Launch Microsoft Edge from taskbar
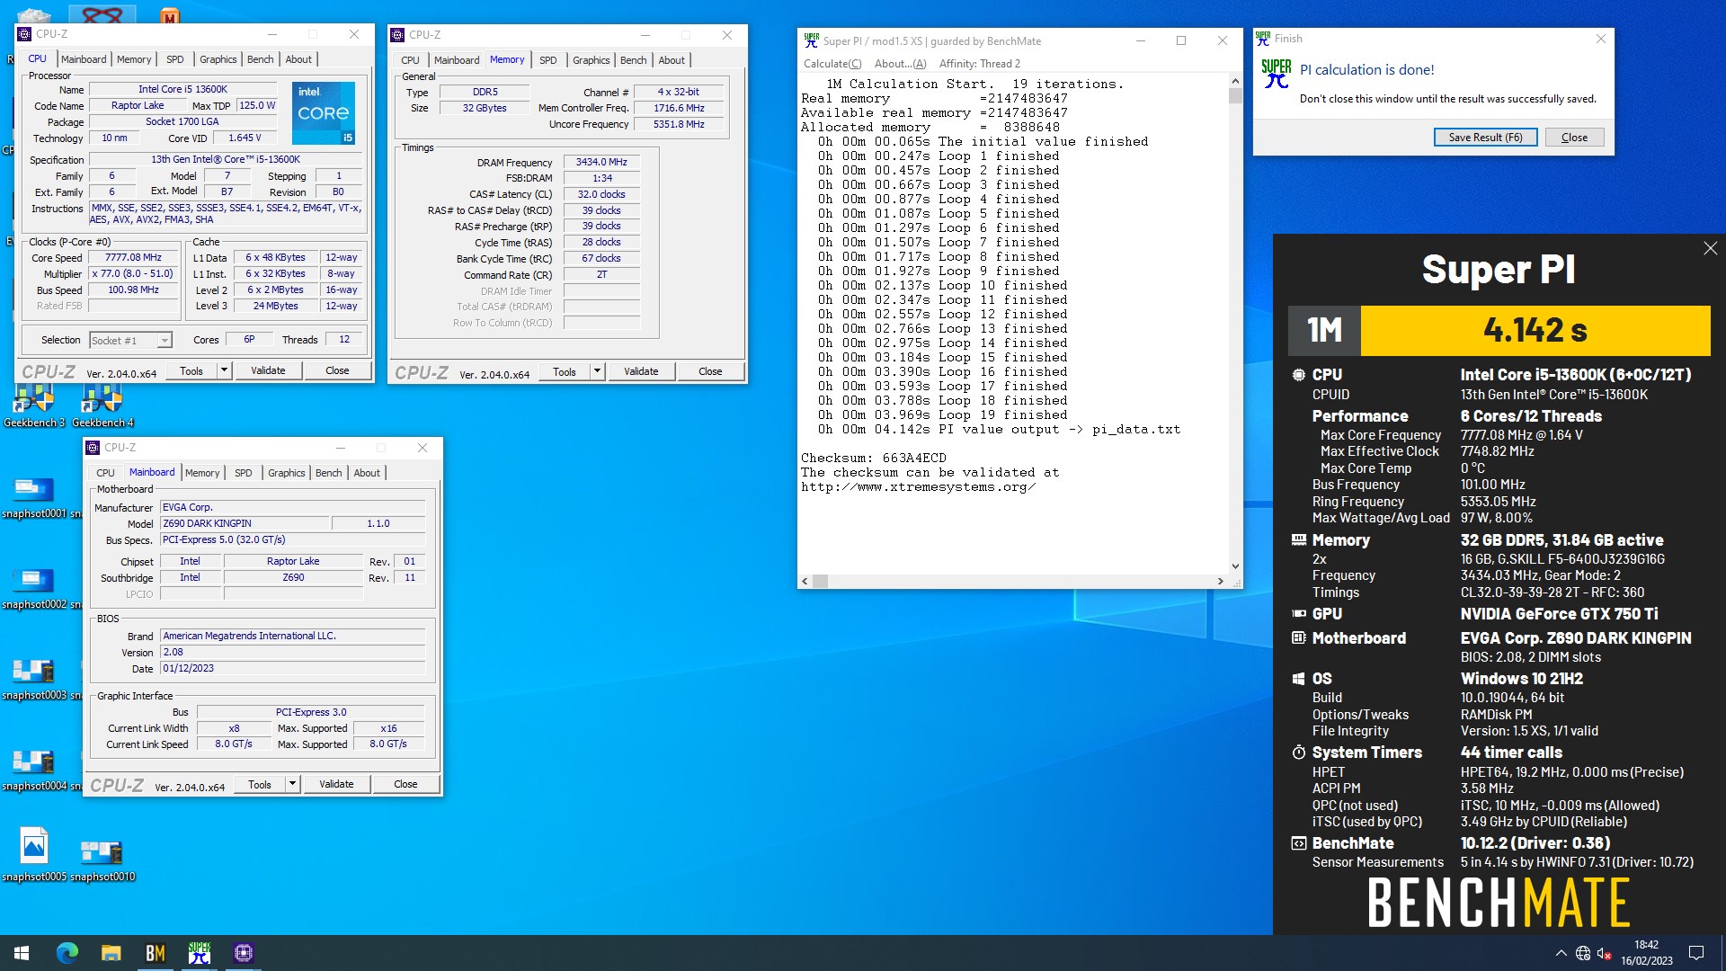 tap(67, 953)
